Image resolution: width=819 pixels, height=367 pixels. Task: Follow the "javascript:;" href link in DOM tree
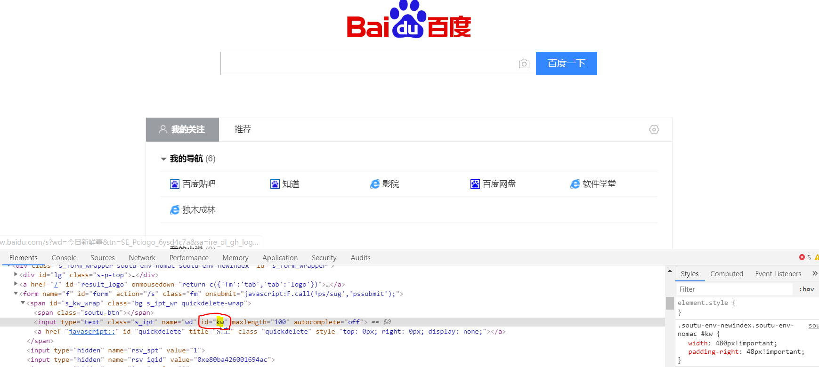[92, 331]
